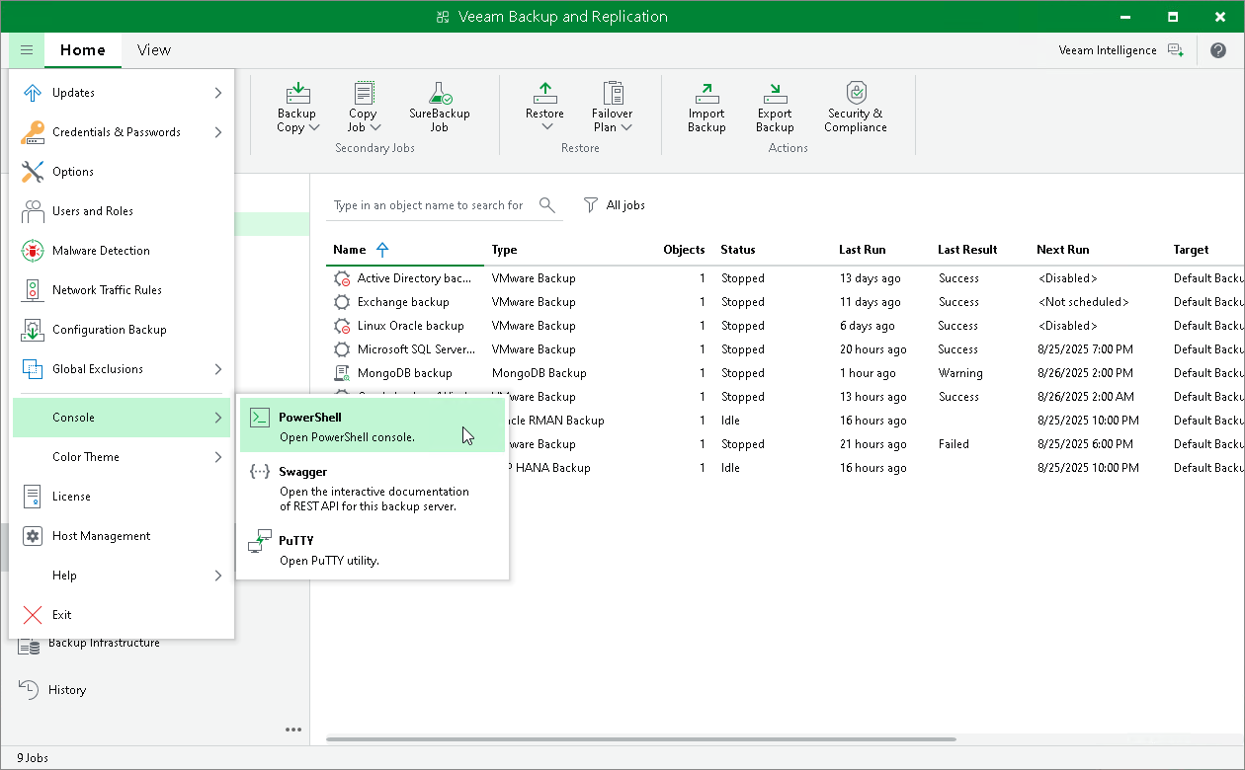The height and width of the screenshot is (770, 1245).
Task: Click Export Backup in the ribbon
Action: pyautogui.click(x=775, y=107)
